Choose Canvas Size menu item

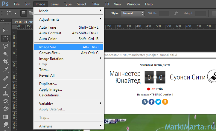(x=69, y=53)
